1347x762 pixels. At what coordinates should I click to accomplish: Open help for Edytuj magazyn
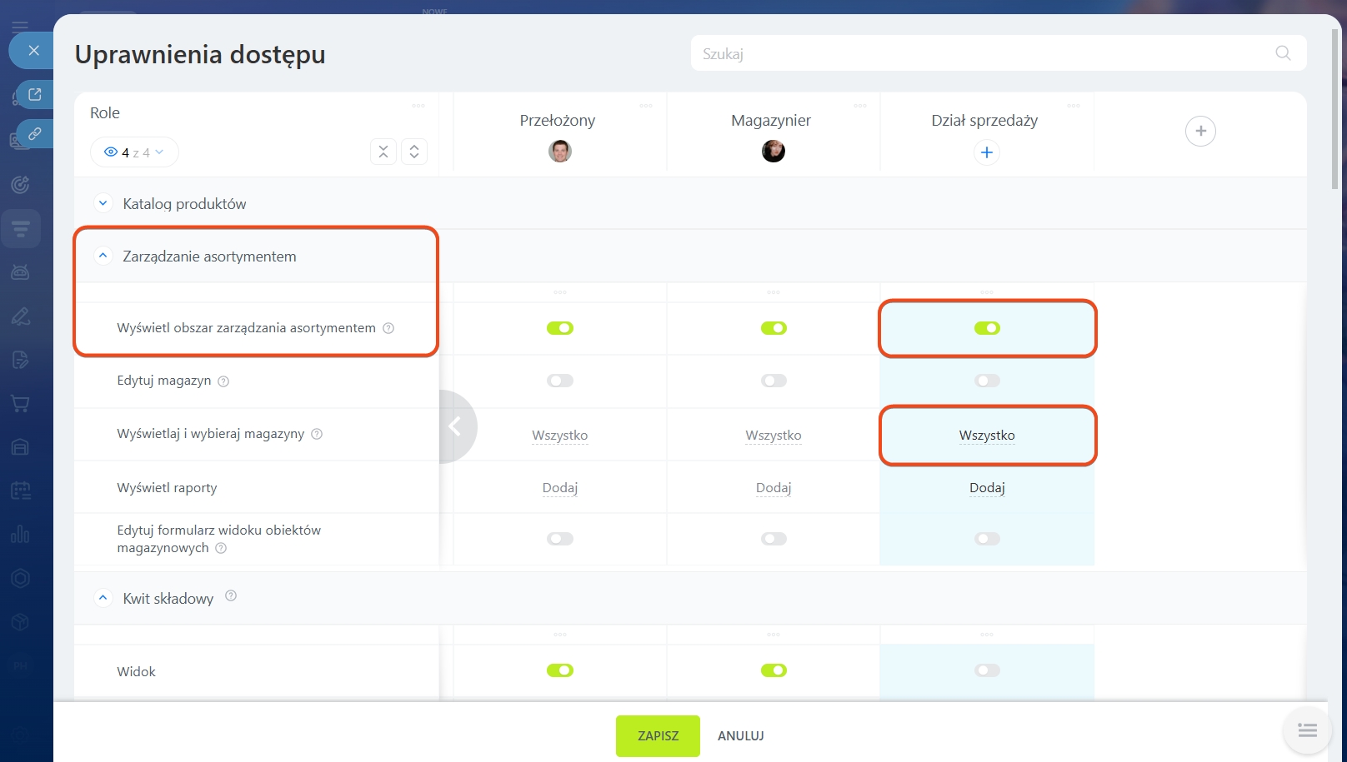point(223,381)
